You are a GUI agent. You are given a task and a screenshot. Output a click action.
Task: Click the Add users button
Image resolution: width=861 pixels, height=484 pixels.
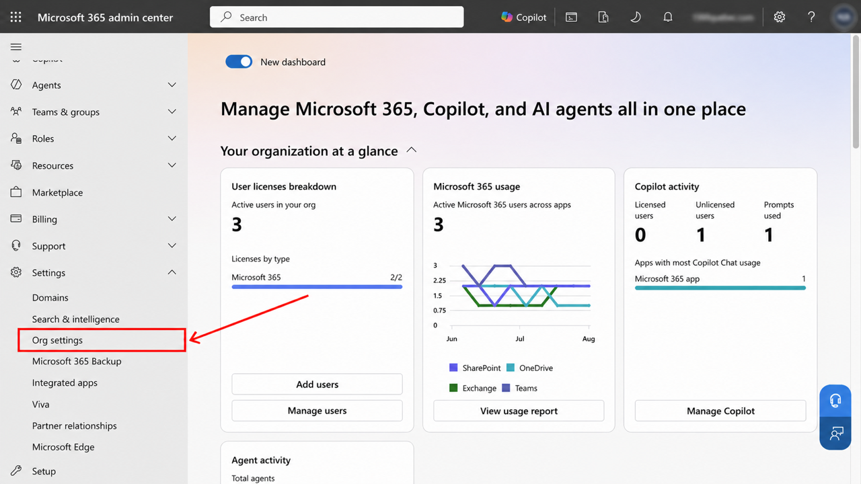pos(317,385)
